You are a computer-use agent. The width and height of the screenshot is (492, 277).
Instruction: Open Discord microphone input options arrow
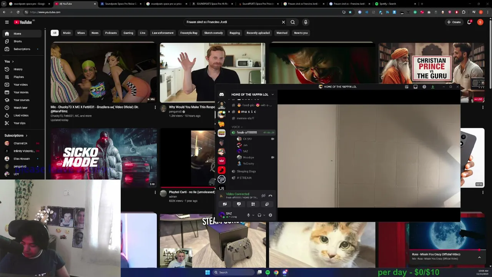pyautogui.click(x=253, y=215)
